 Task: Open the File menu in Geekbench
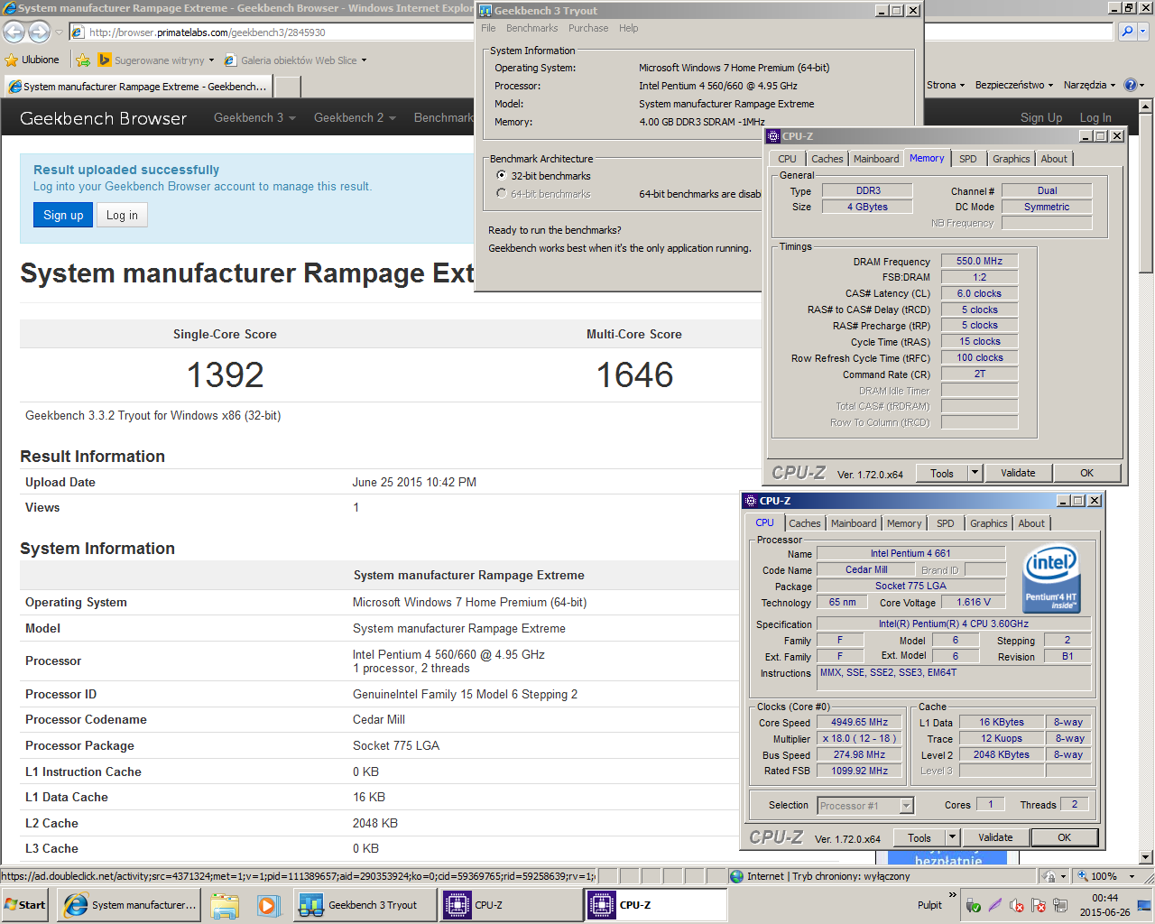coord(488,28)
